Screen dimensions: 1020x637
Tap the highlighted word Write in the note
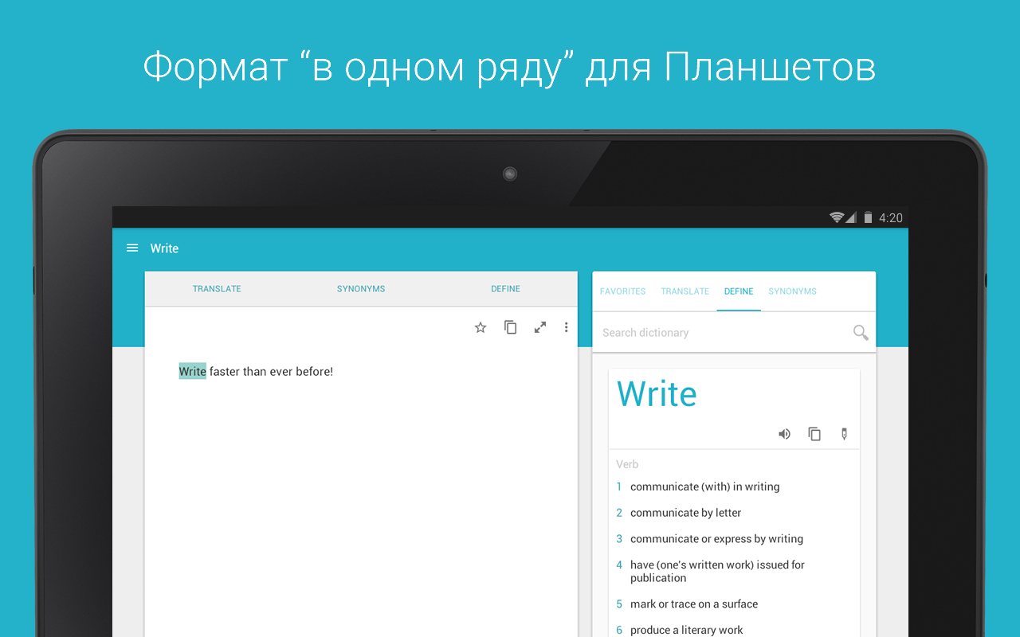coord(192,371)
